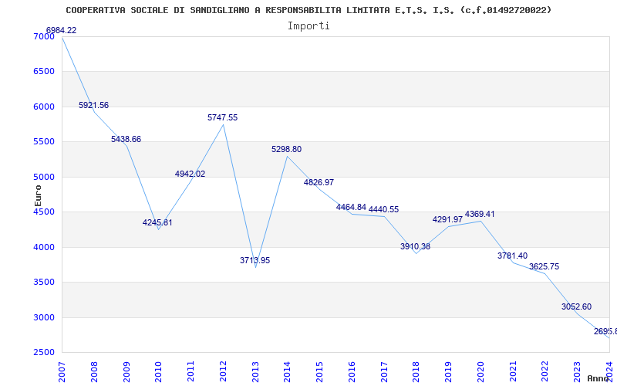Select the data label 4826.97
Image resolution: width=617 pixels, height=386 pixels.
pyautogui.click(x=319, y=182)
